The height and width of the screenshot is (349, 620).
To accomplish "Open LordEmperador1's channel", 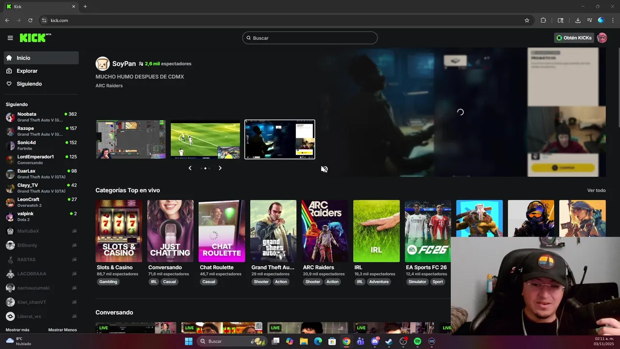I will pos(41,159).
